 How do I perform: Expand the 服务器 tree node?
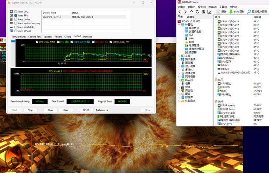[x=179, y=63]
